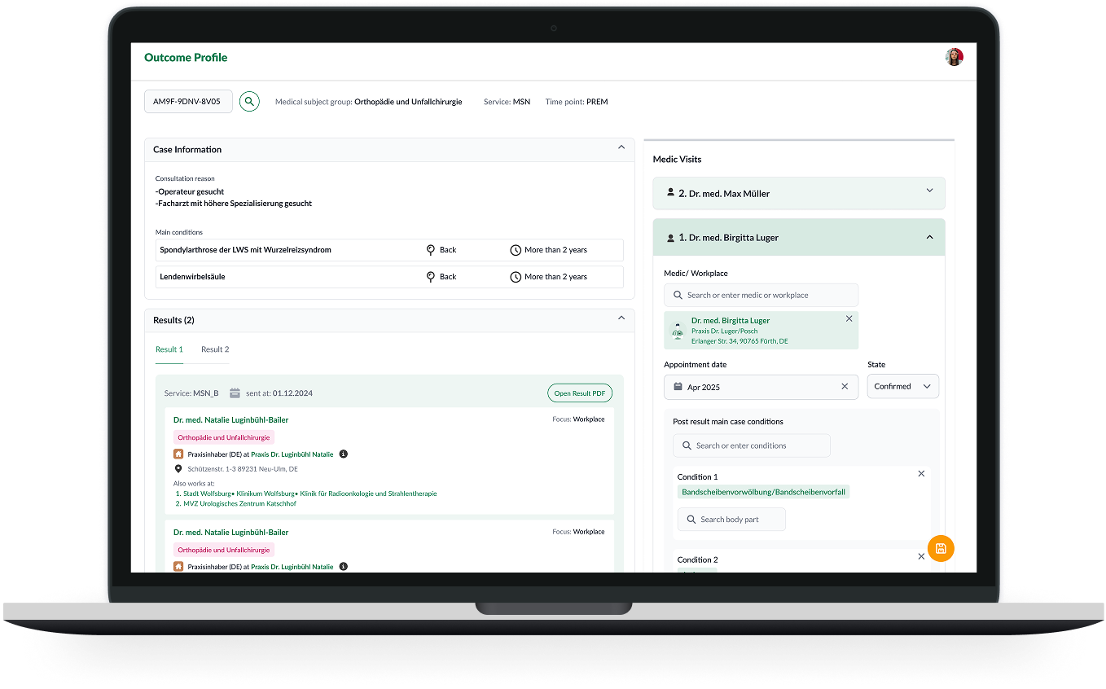Switch to the Result 2 tab
This screenshot has height=689, width=1106.
(215, 349)
